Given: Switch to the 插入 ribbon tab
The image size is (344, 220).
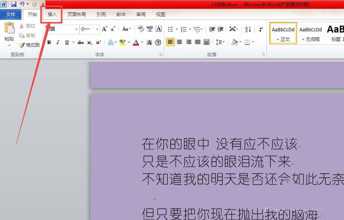Looking at the screenshot, I should pos(52,15).
